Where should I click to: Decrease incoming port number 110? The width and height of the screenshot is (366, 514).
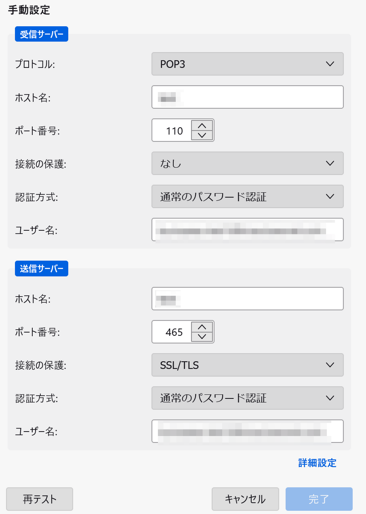coord(202,135)
